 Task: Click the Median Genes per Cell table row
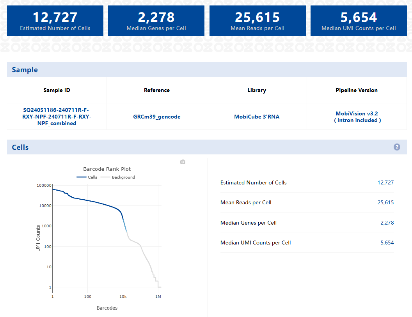307,223
